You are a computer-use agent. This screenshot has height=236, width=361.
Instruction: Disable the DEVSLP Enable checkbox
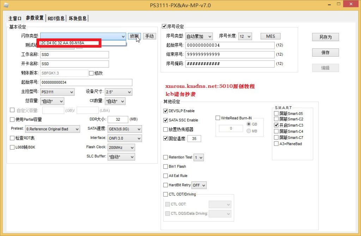click(x=166, y=111)
